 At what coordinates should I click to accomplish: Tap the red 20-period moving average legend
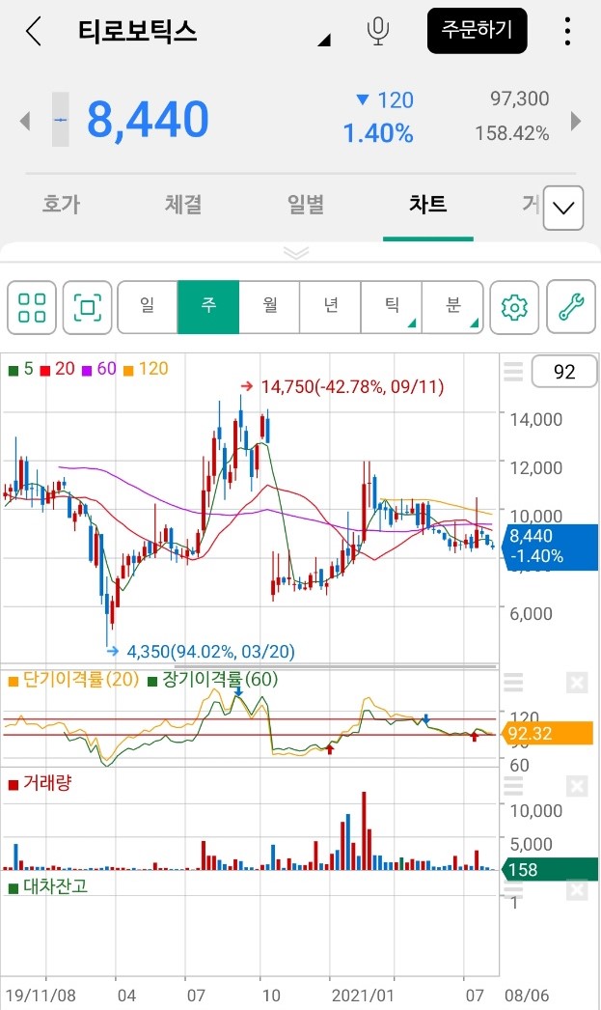click(57, 369)
